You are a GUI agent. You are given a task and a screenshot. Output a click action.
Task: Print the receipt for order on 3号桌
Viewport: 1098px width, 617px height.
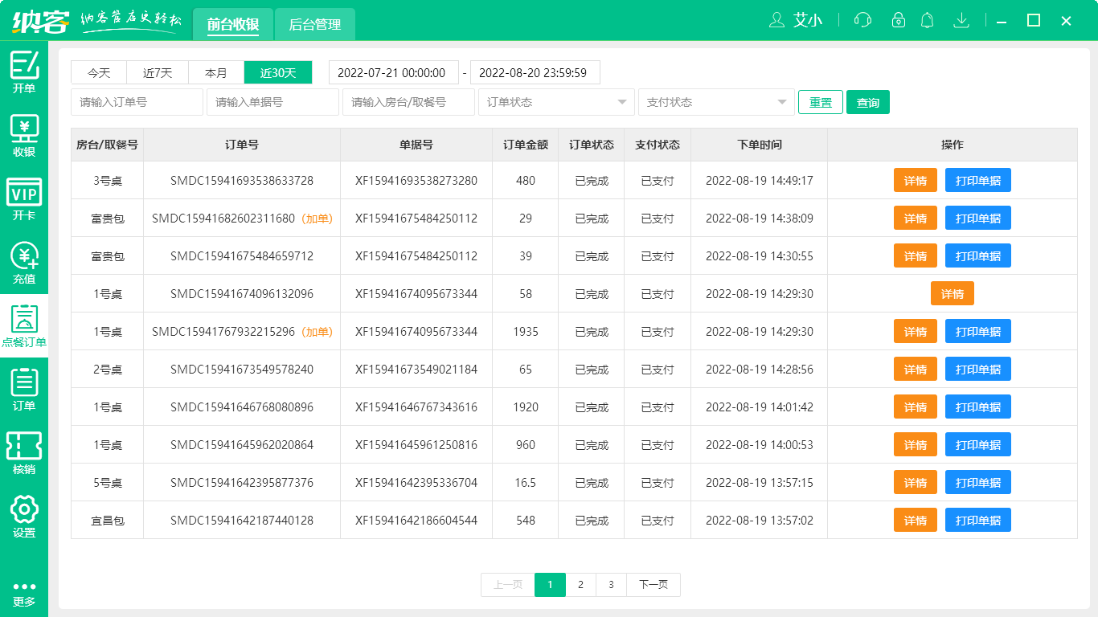coord(977,180)
